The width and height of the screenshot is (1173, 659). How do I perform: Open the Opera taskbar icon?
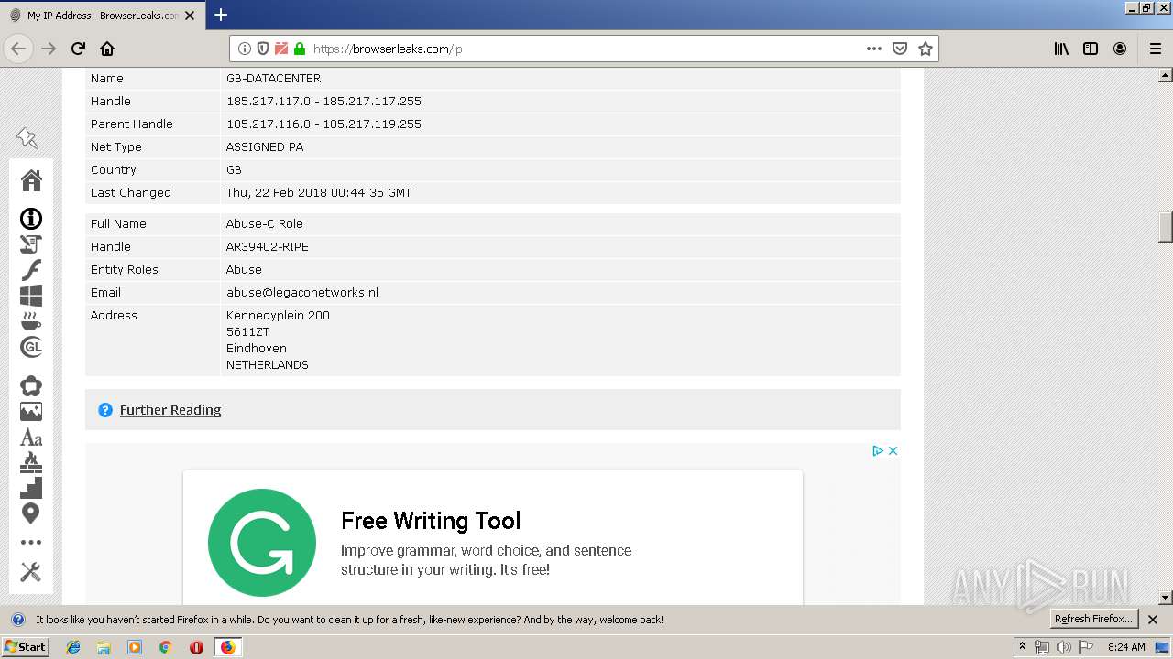(196, 647)
